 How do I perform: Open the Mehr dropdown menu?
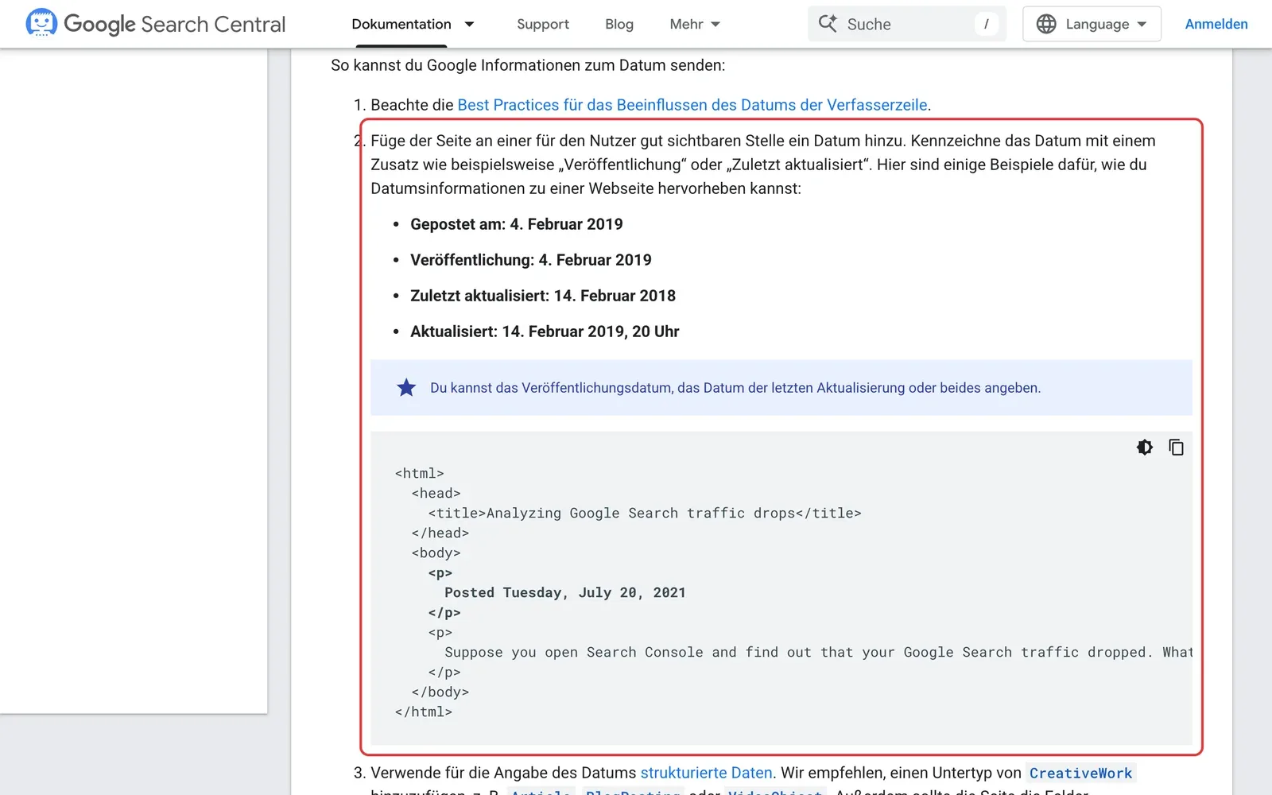tap(696, 24)
